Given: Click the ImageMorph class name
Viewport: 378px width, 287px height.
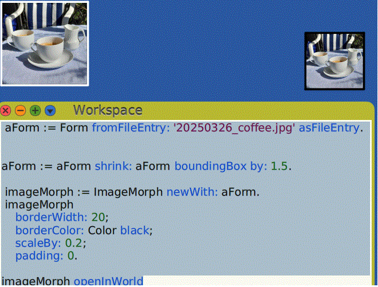Looking at the screenshot, I should [x=128, y=192].
